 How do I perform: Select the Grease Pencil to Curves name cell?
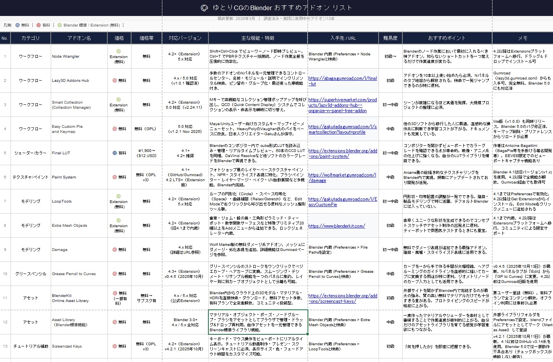pyautogui.click(x=79, y=274)
